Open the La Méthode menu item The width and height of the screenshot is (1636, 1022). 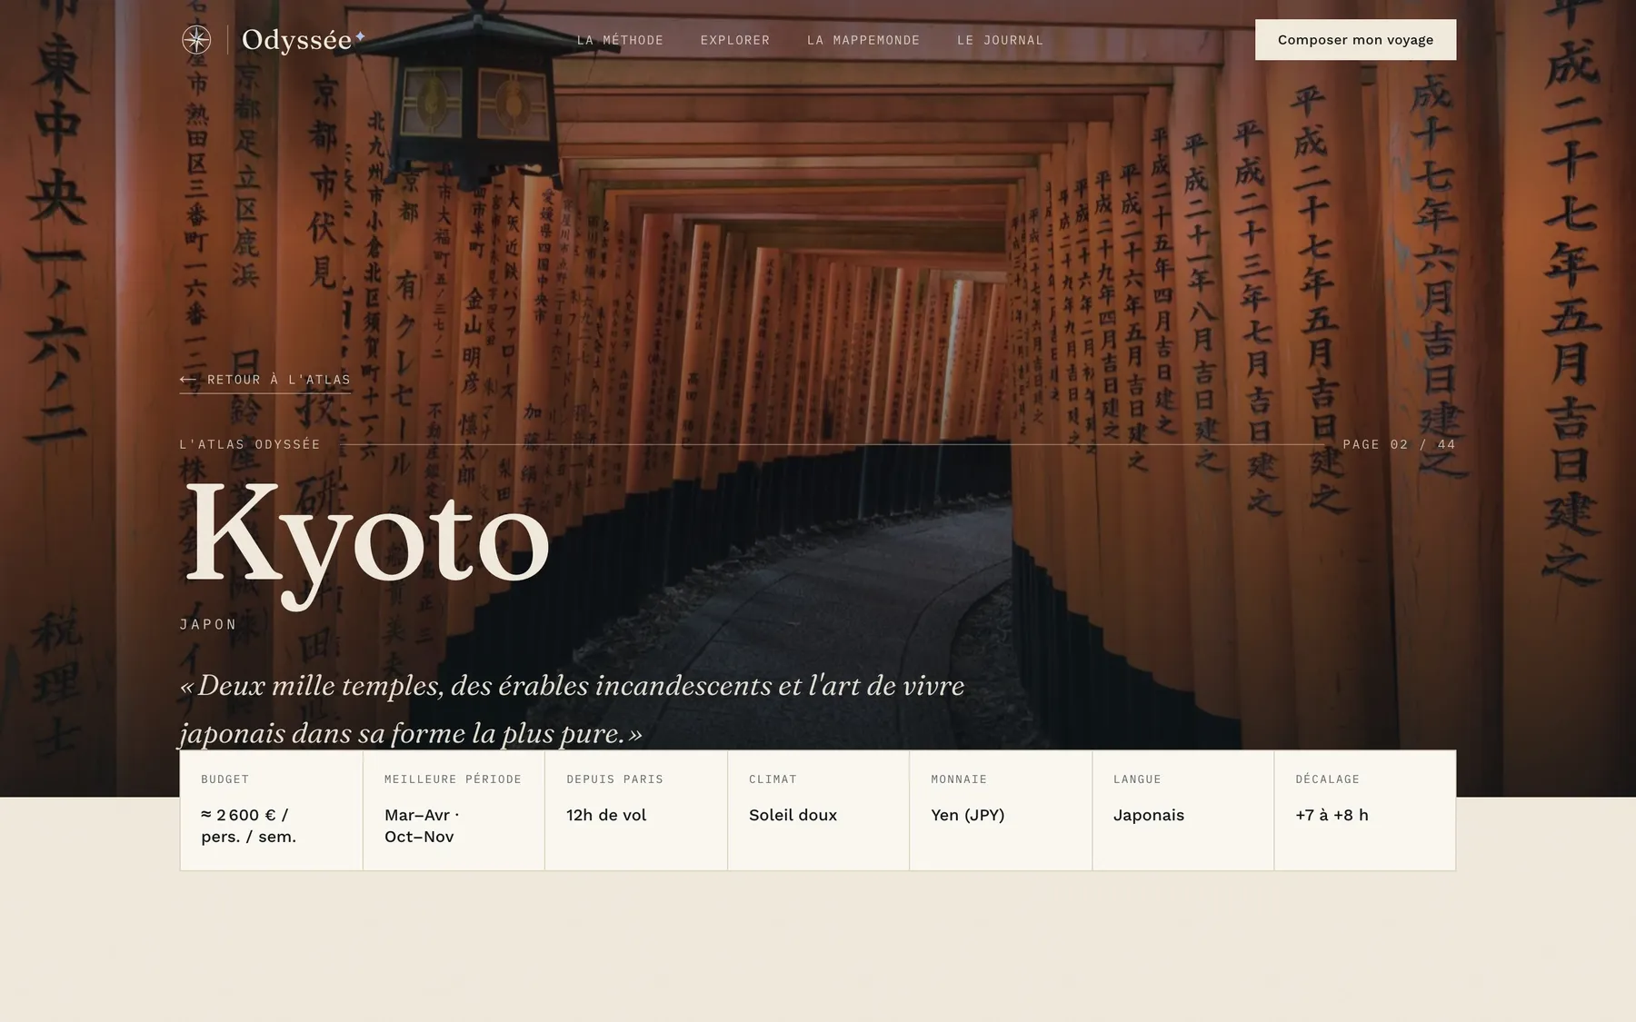[620, 40]
